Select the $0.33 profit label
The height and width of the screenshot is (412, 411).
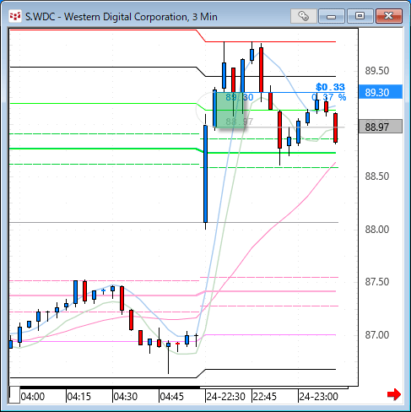330,87
